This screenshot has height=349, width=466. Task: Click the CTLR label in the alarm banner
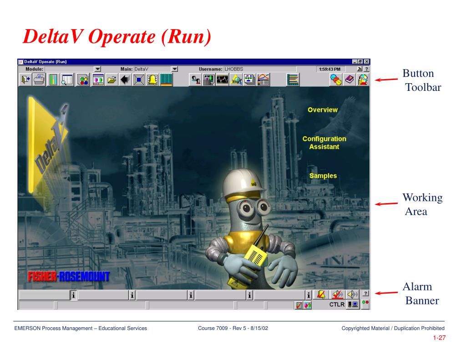(x=337, y=304)
